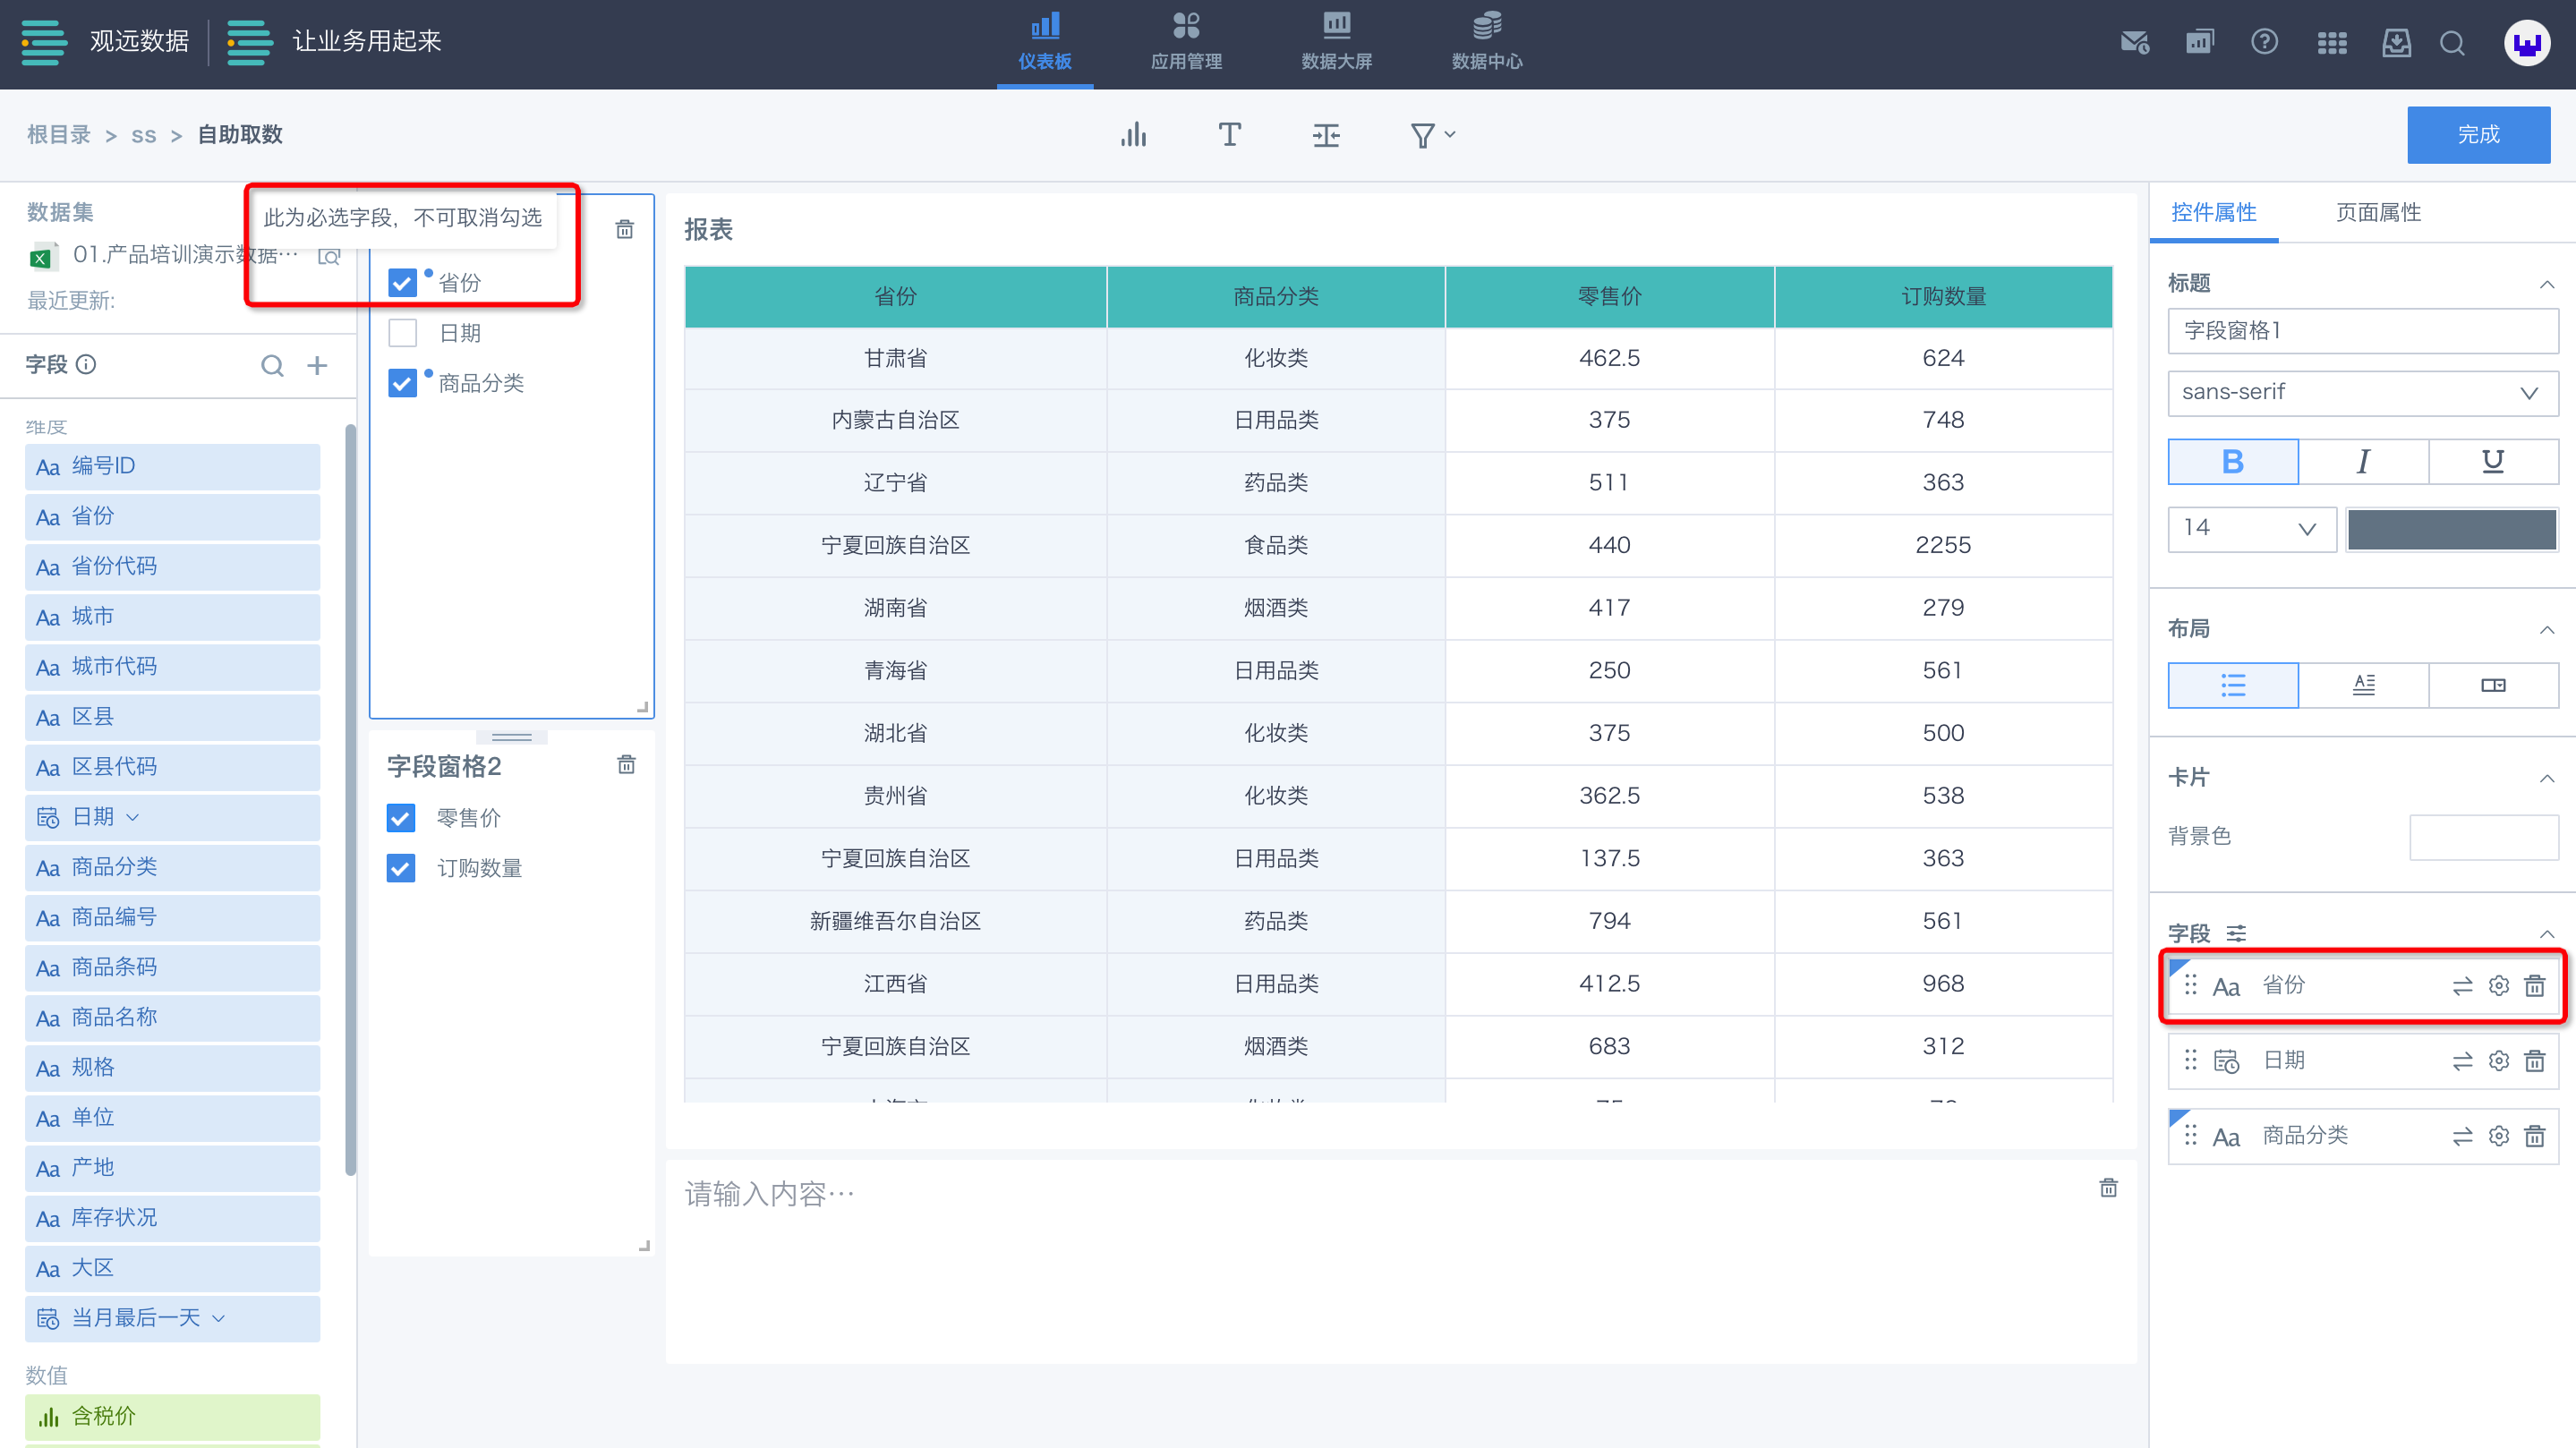This screenshot has width=2576, height=1448.
Task: Open the mail notification icon in header
Action: click(x=2134, y=42)
